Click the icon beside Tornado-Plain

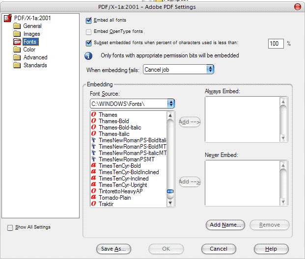point(93,197)
